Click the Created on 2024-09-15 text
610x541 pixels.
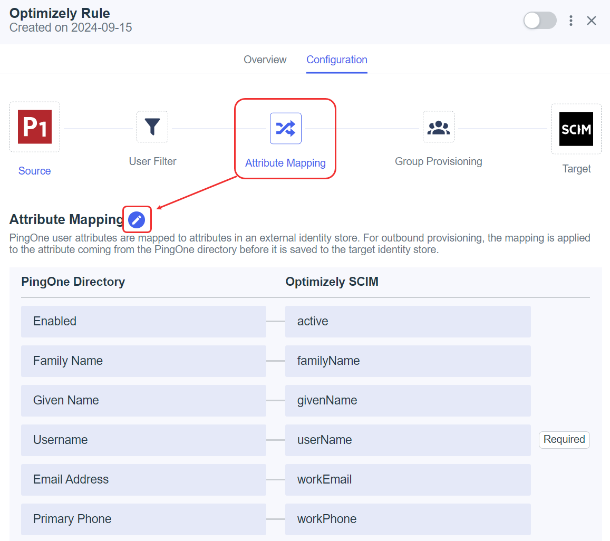(x=71, y=27)
